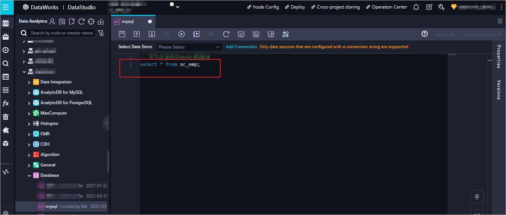
Task: Click the checkmark monitor icon
Action: point(241,34)
